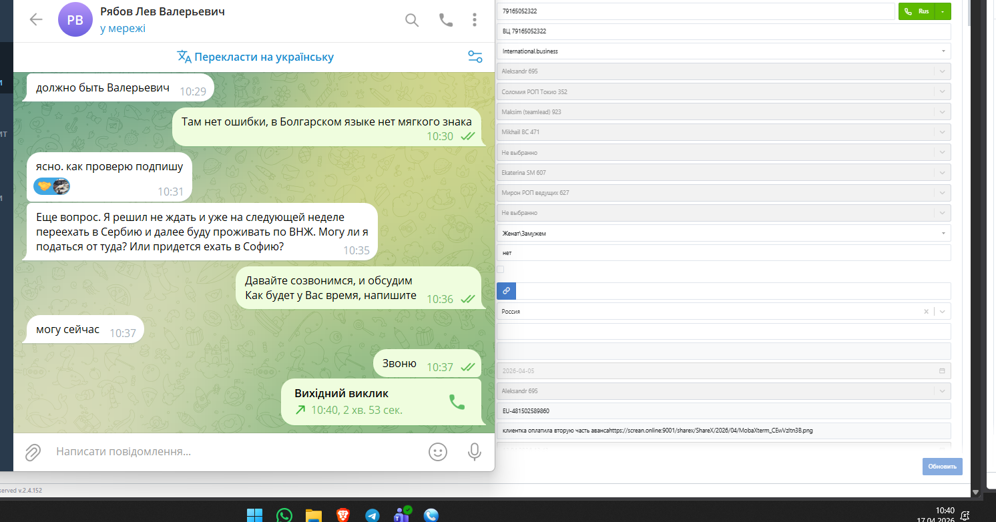
Task: Redial using the phone icon in the outgoing call bubble
Action: [x=457, y=401]
